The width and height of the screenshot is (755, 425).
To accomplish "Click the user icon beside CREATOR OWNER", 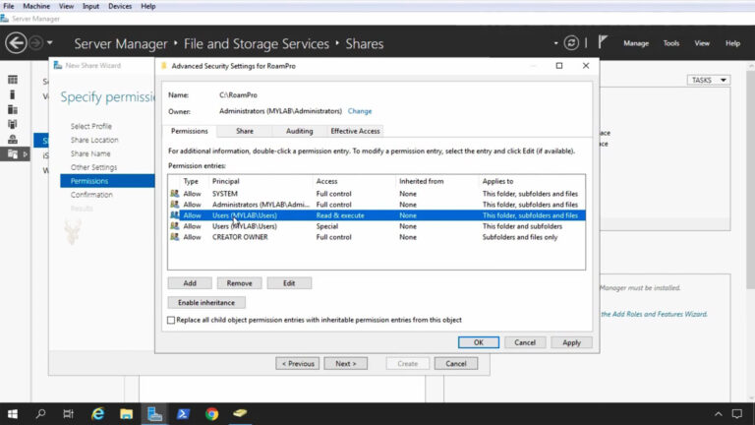I will coord(174,237).
